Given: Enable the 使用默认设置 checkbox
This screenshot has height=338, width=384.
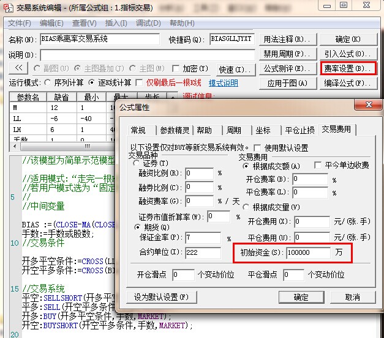Looking at the screenshot, I should [x=258, y=148].
